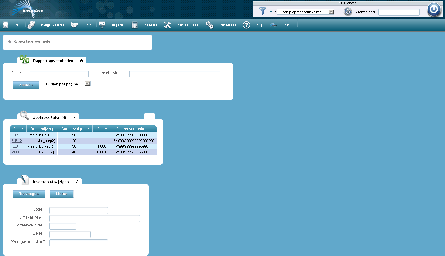The image size is (445, 256).
Task: Open the Advanced menu
Action: pyautogui.click(x=228, y=25)
